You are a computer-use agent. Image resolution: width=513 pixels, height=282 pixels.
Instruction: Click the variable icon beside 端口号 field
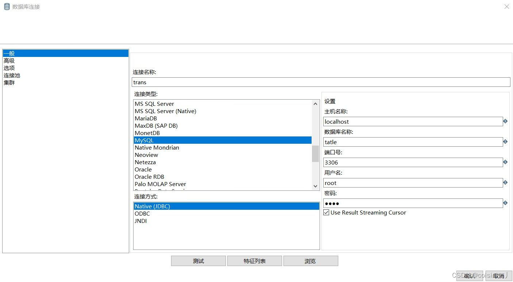click(505, 162)
